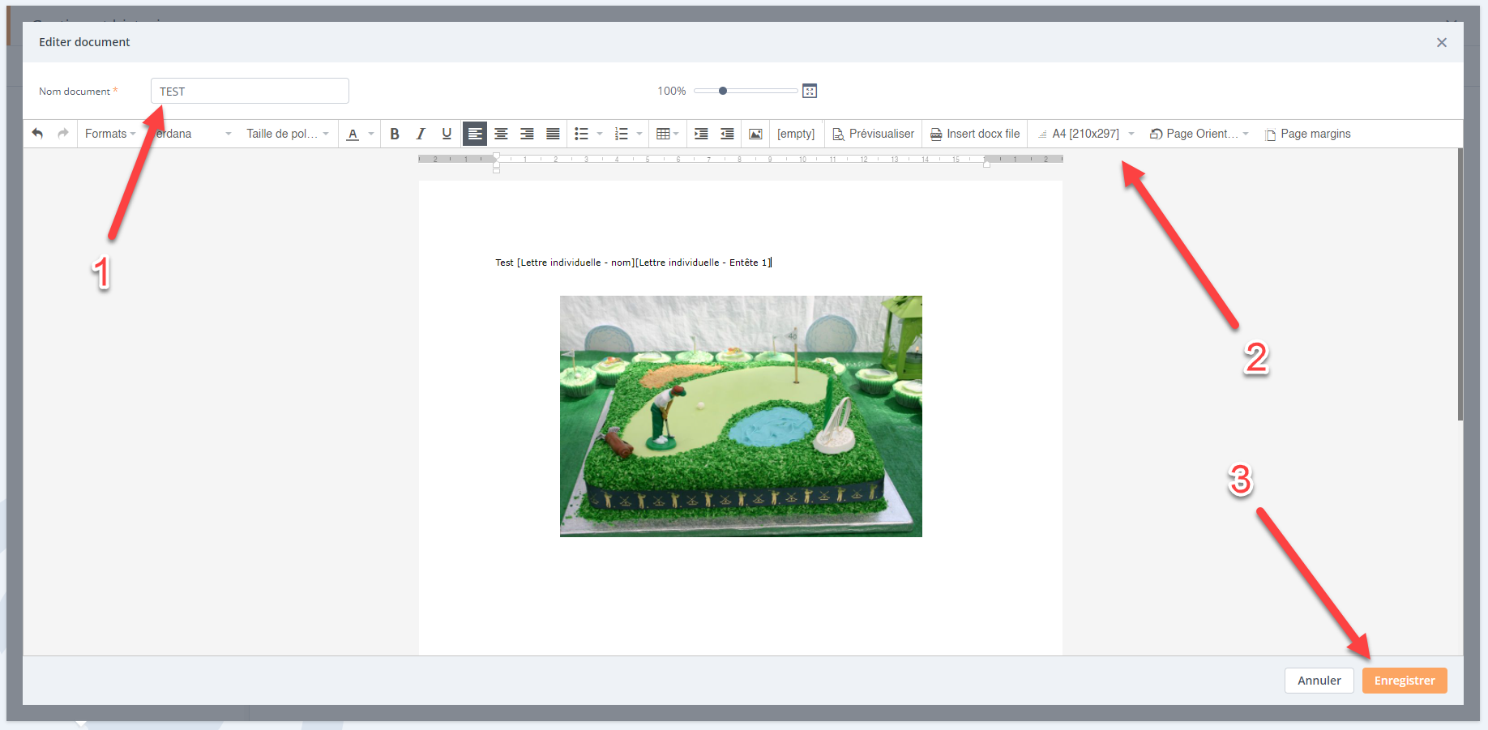Open the A4 [210x297] page size dropdown
Screen dimensions: 1488x730
click(1086, 134)
